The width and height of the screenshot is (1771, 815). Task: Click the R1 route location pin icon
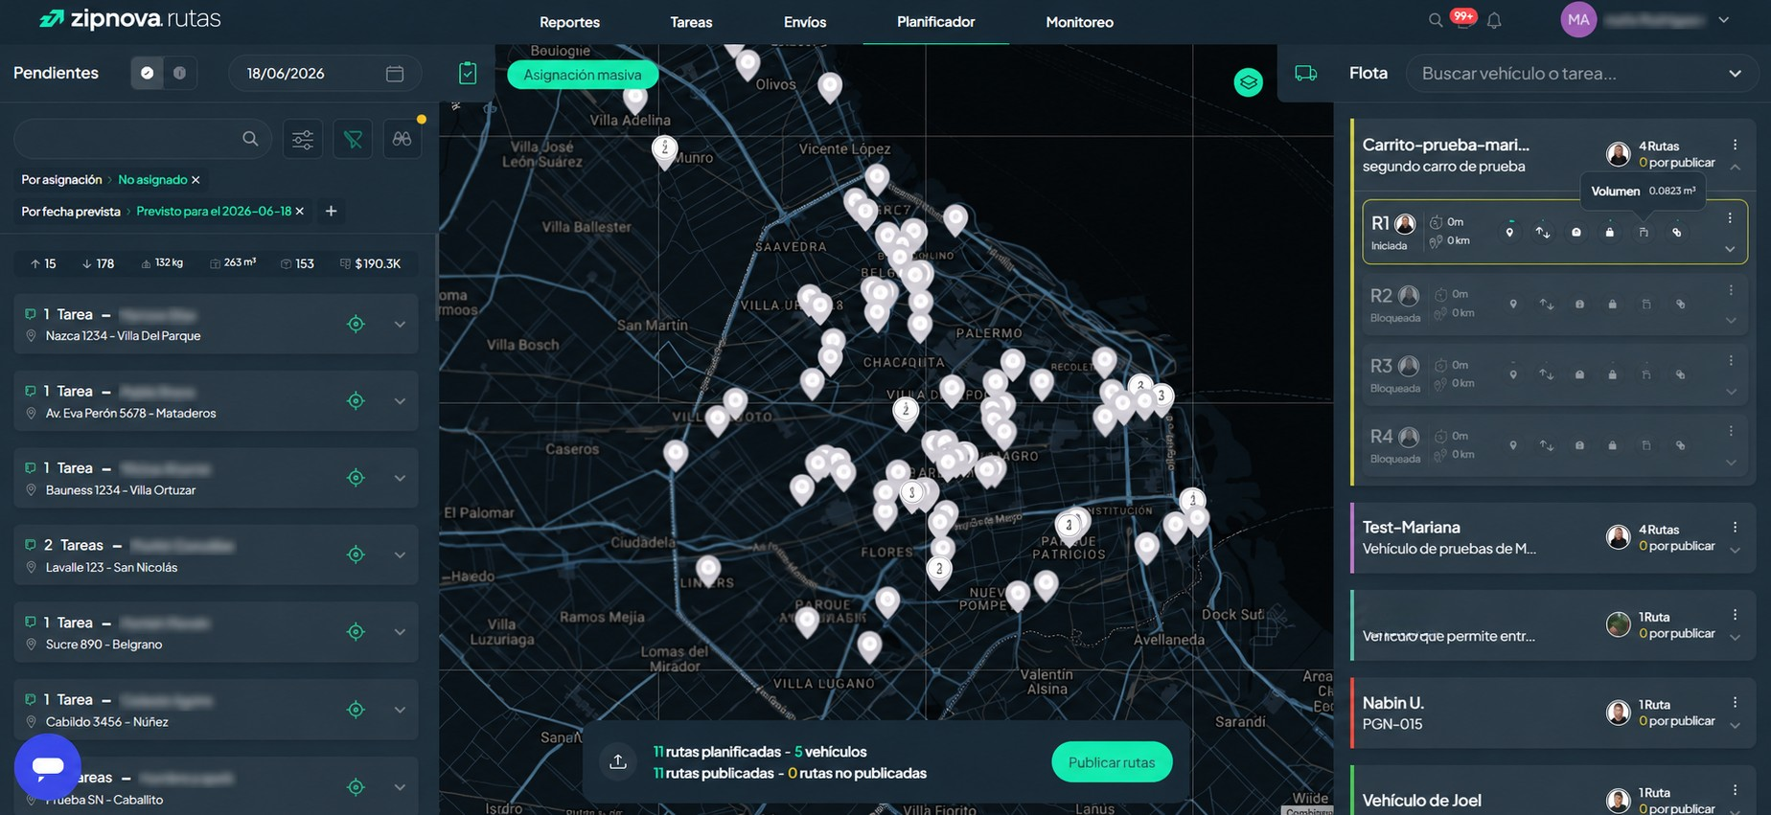[1509, 232]
